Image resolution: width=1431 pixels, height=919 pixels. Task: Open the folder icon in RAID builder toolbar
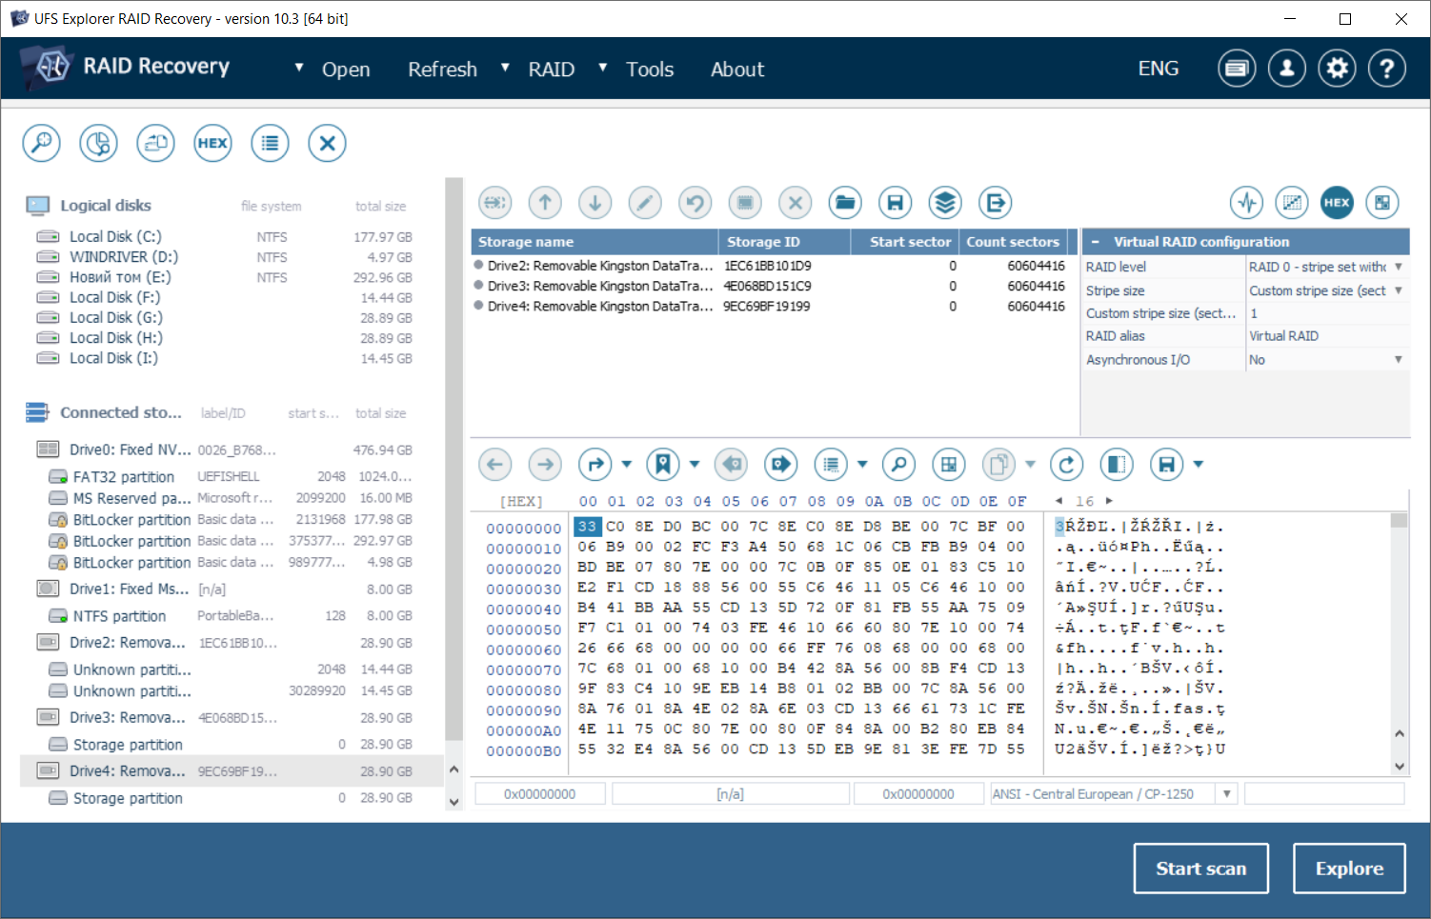[845, 203]
